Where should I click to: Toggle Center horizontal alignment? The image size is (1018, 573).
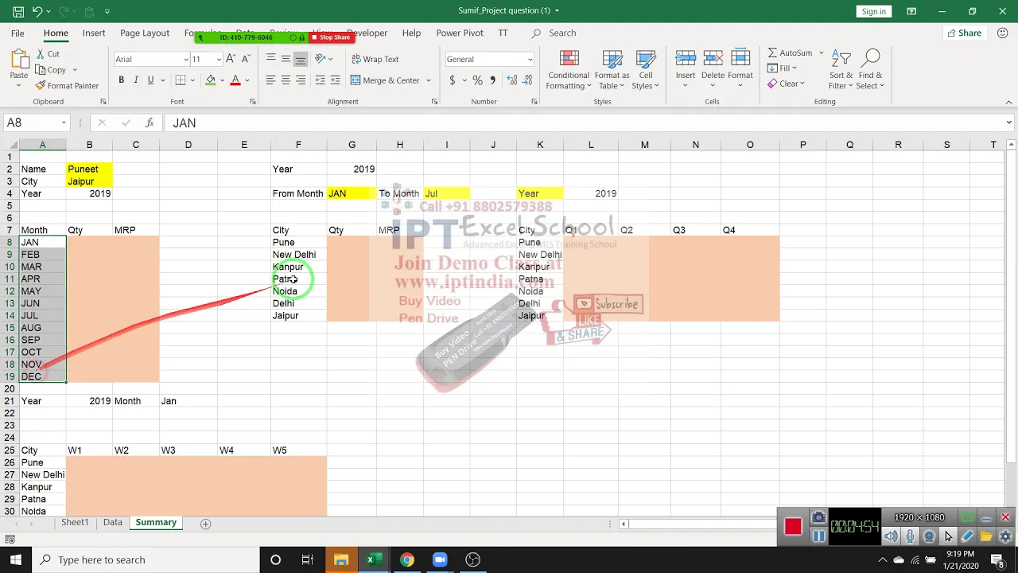[286, 80]
